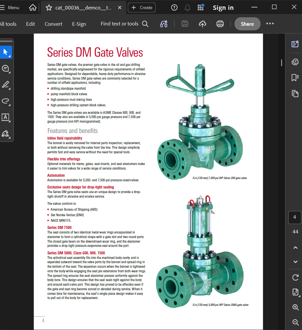The image size is (302, 330).
Task: Click the 'NACE MR0175.' bullet
Action: click(61, 220)
